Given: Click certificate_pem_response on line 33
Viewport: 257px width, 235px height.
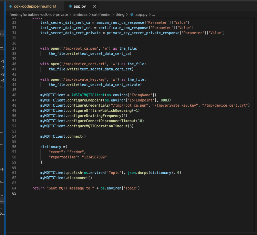Looking at the screenshot, I should click(123, 28).
